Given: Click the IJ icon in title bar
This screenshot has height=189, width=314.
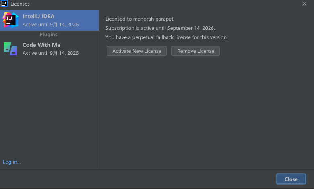Looking at the screenshot, I should (x=4, y=4).
